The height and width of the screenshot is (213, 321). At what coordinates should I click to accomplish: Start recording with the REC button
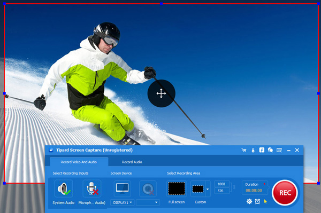(x=285, y=192)
